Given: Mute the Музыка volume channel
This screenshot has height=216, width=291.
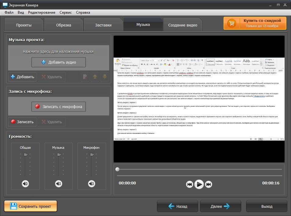Looking at the screenshot, I should (58, 183).
